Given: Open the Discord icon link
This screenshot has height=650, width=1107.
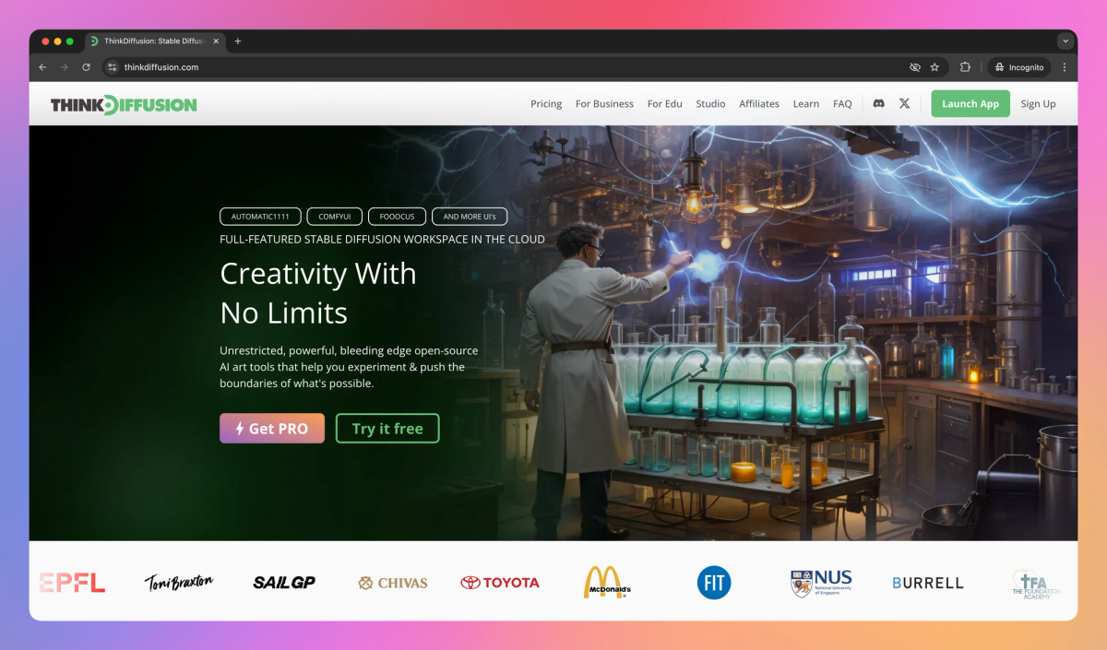Looking at the screenshot, I should pos(878,104).
